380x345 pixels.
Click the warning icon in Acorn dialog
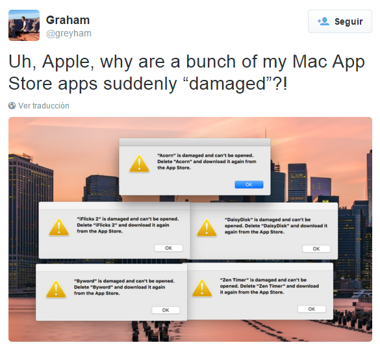coord(140,164)
